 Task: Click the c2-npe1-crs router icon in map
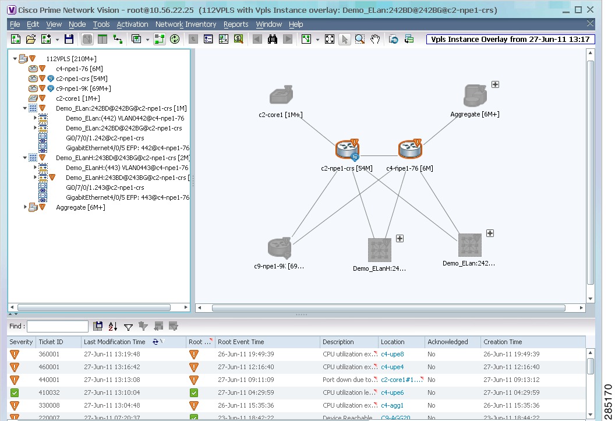point(347,150)
